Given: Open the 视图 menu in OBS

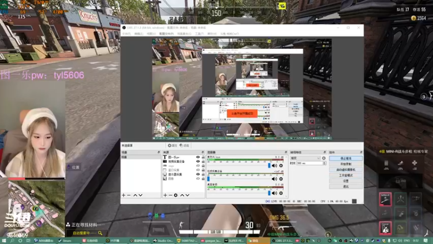Looking at the screenshot, I should [151, 34].
